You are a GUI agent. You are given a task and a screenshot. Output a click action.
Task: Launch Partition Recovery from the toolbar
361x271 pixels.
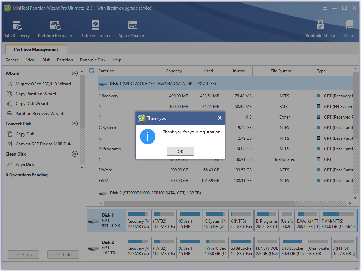55,29
